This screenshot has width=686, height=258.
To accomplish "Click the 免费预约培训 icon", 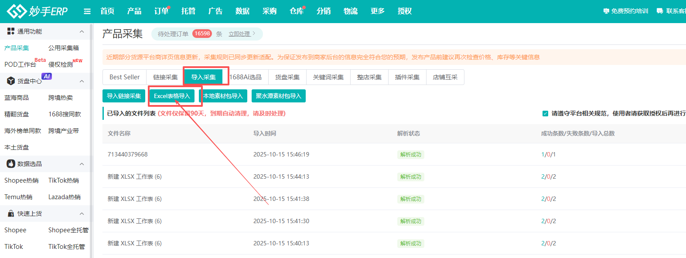I will point(606,11).
